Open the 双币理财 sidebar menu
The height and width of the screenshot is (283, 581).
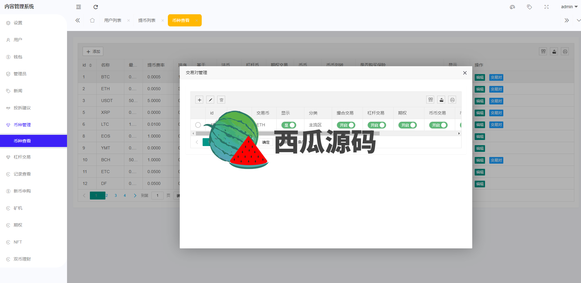tap(34, 259)
